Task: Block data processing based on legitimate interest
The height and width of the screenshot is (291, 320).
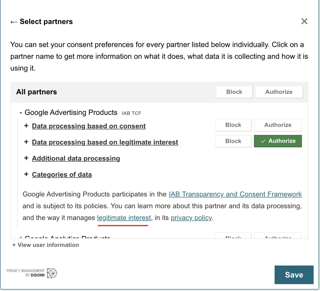Action: click(x=233, y=141)
